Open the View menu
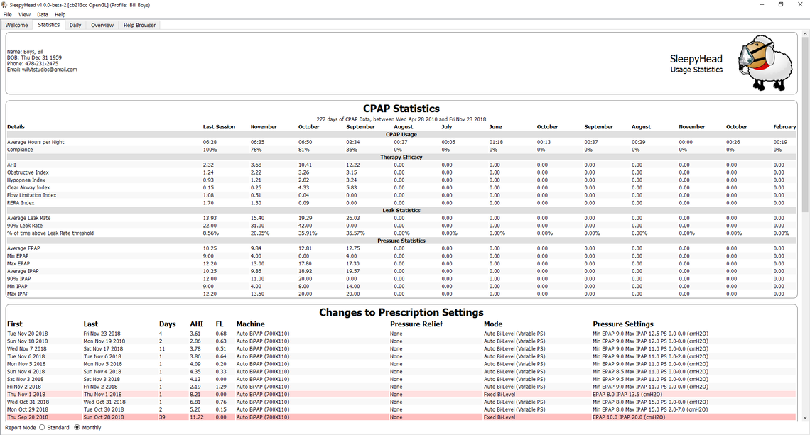 click(24, 14)
